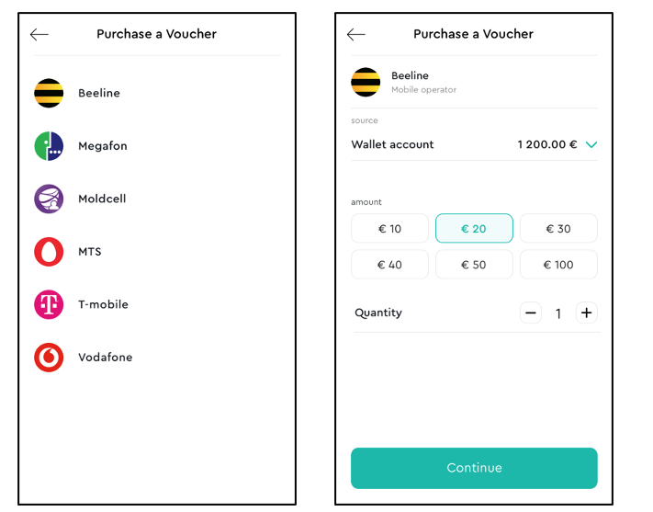The height and width of the screenshot is (512, 653).
Task: Pick the Moldcell purple logo
Action: (x=49, y=199)
